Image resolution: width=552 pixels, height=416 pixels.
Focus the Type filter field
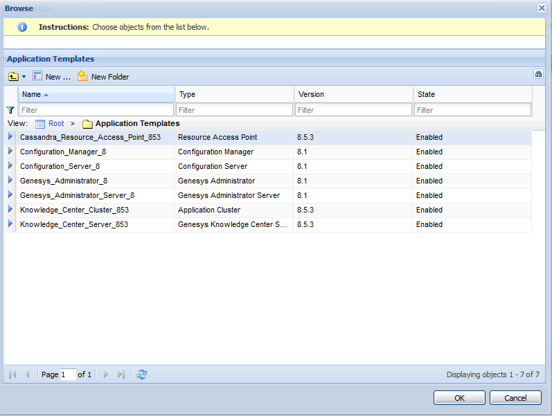(x=235, y=110)
